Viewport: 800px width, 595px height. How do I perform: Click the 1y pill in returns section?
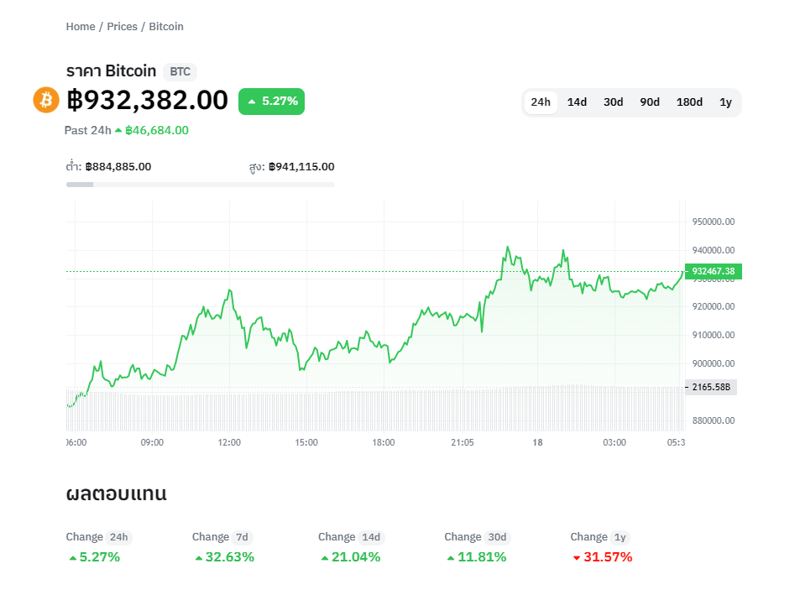[620, 537]
